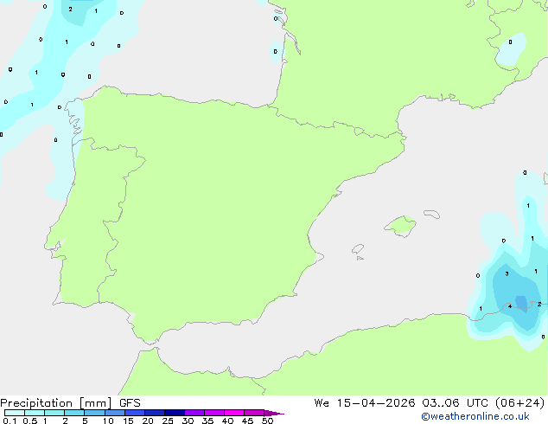This screenshot has width=548, height=424.
Task: Select the 45–50 mm legend color swatch
Action: pos(254,413)
